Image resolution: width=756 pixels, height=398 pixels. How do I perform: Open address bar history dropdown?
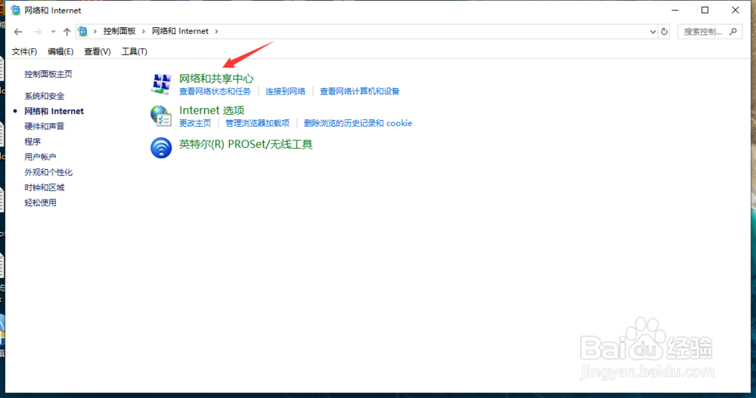pos(653,32)
